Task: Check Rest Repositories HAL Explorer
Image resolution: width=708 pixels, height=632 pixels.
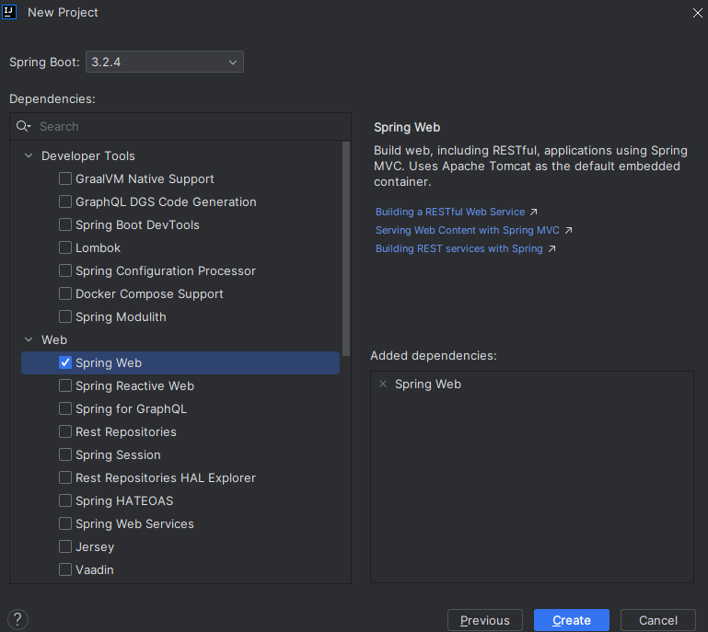Action: (x=65, y=477)
